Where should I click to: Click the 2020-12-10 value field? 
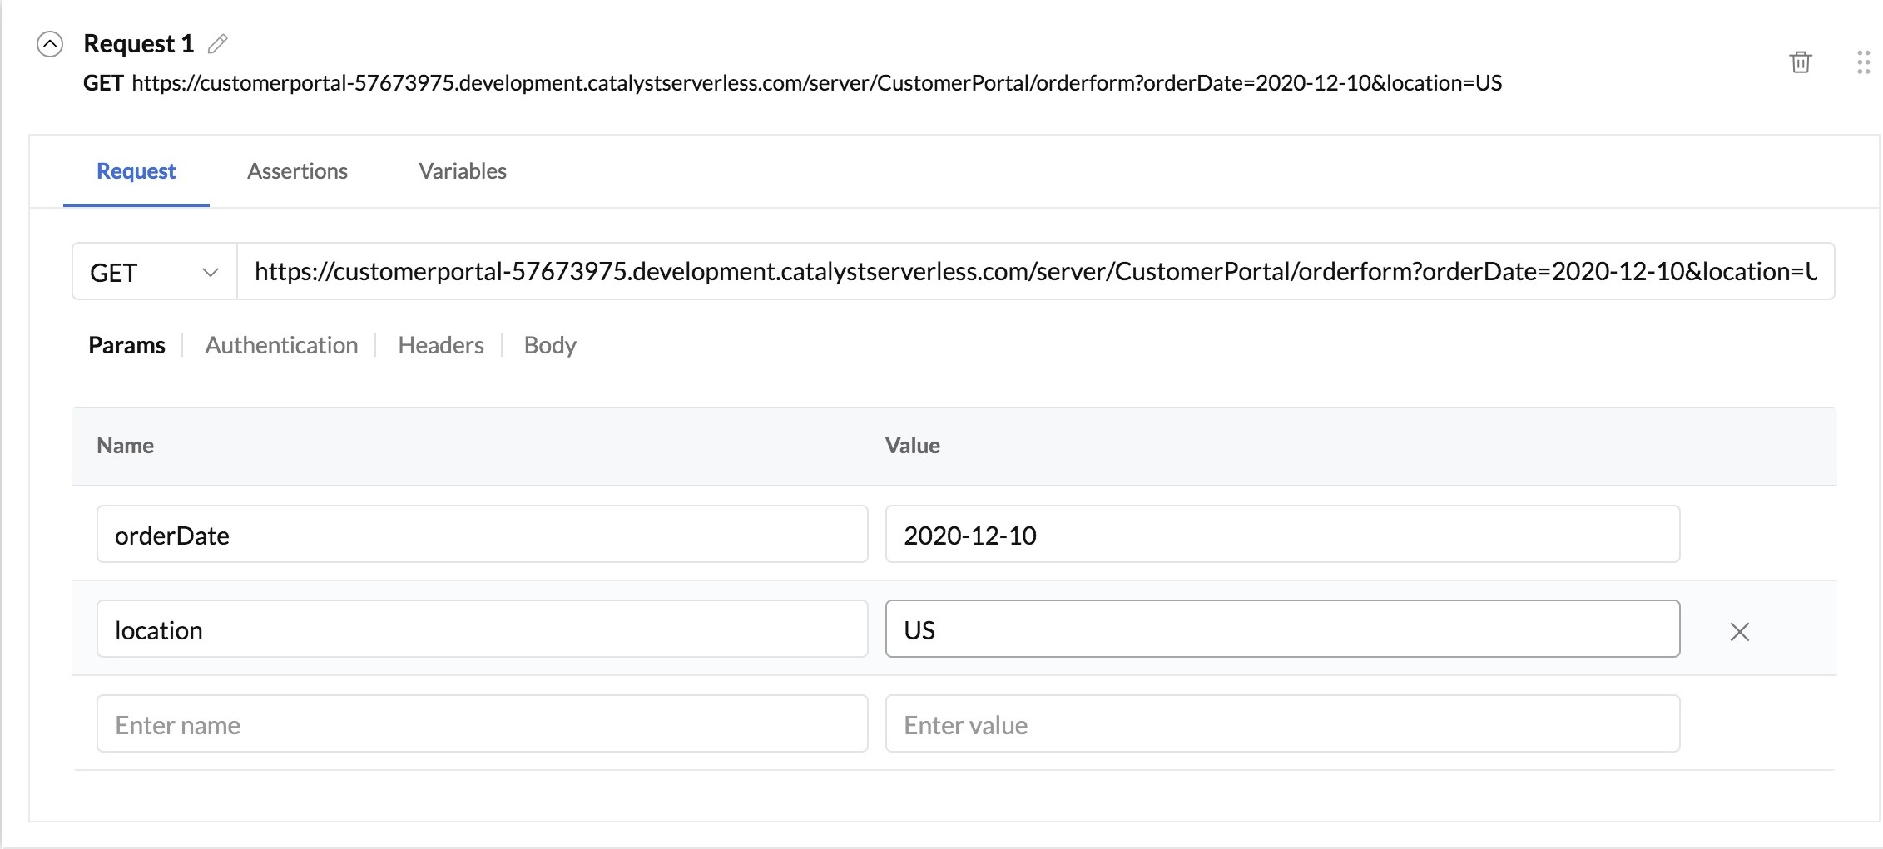[x=1282, y=535]
